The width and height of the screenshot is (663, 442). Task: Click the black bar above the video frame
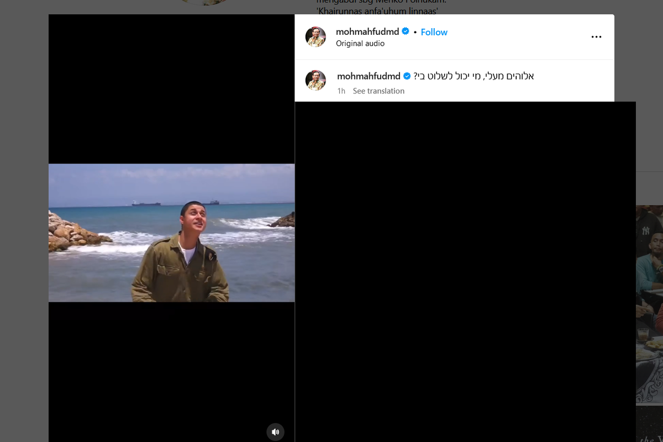pos(171,88)
